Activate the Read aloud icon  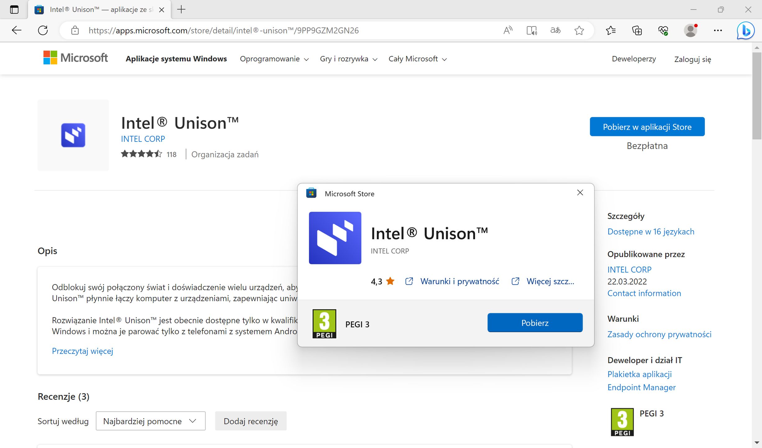tap(508, 30)
